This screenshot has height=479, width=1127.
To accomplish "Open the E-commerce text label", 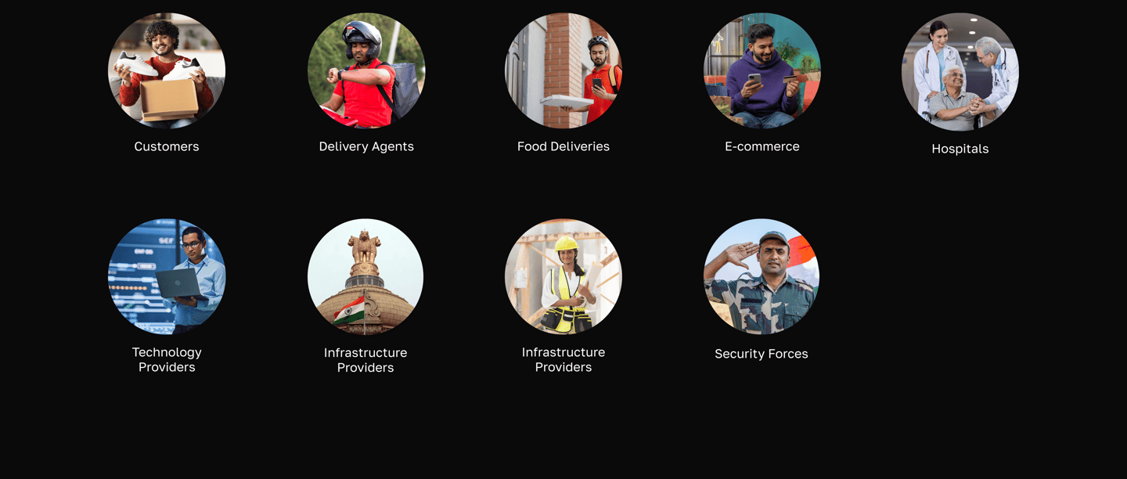I will pyautogui.click(x=762, y=146).
